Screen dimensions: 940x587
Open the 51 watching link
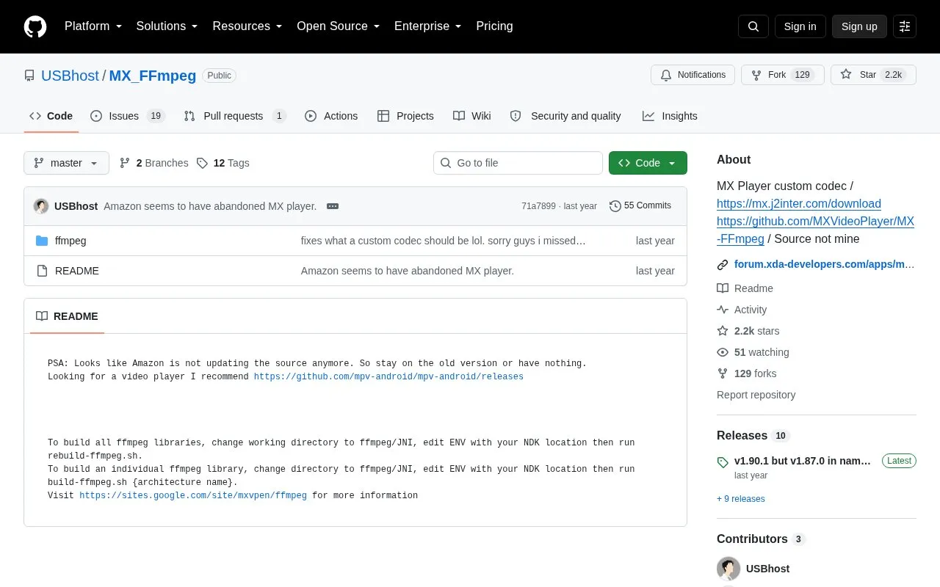pos(753,352)
